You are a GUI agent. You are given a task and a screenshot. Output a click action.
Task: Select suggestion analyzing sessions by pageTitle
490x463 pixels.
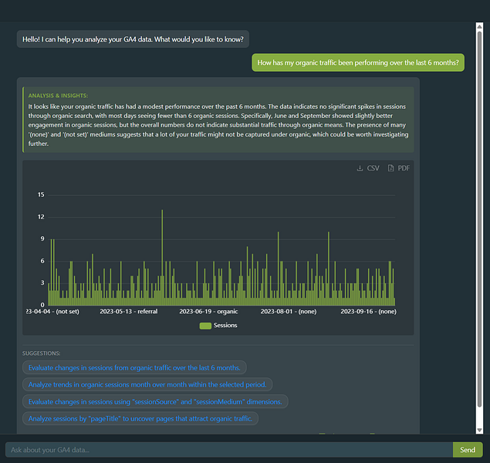[x=140, y=419]
